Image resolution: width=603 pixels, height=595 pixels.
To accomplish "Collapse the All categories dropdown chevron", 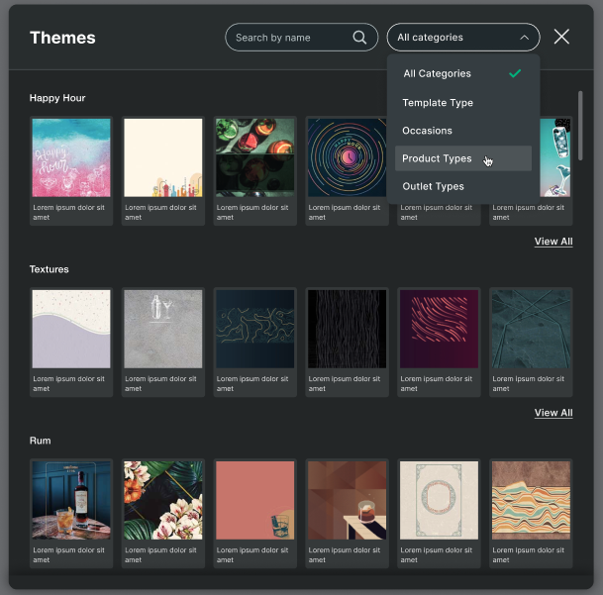I will pos(524,38).
